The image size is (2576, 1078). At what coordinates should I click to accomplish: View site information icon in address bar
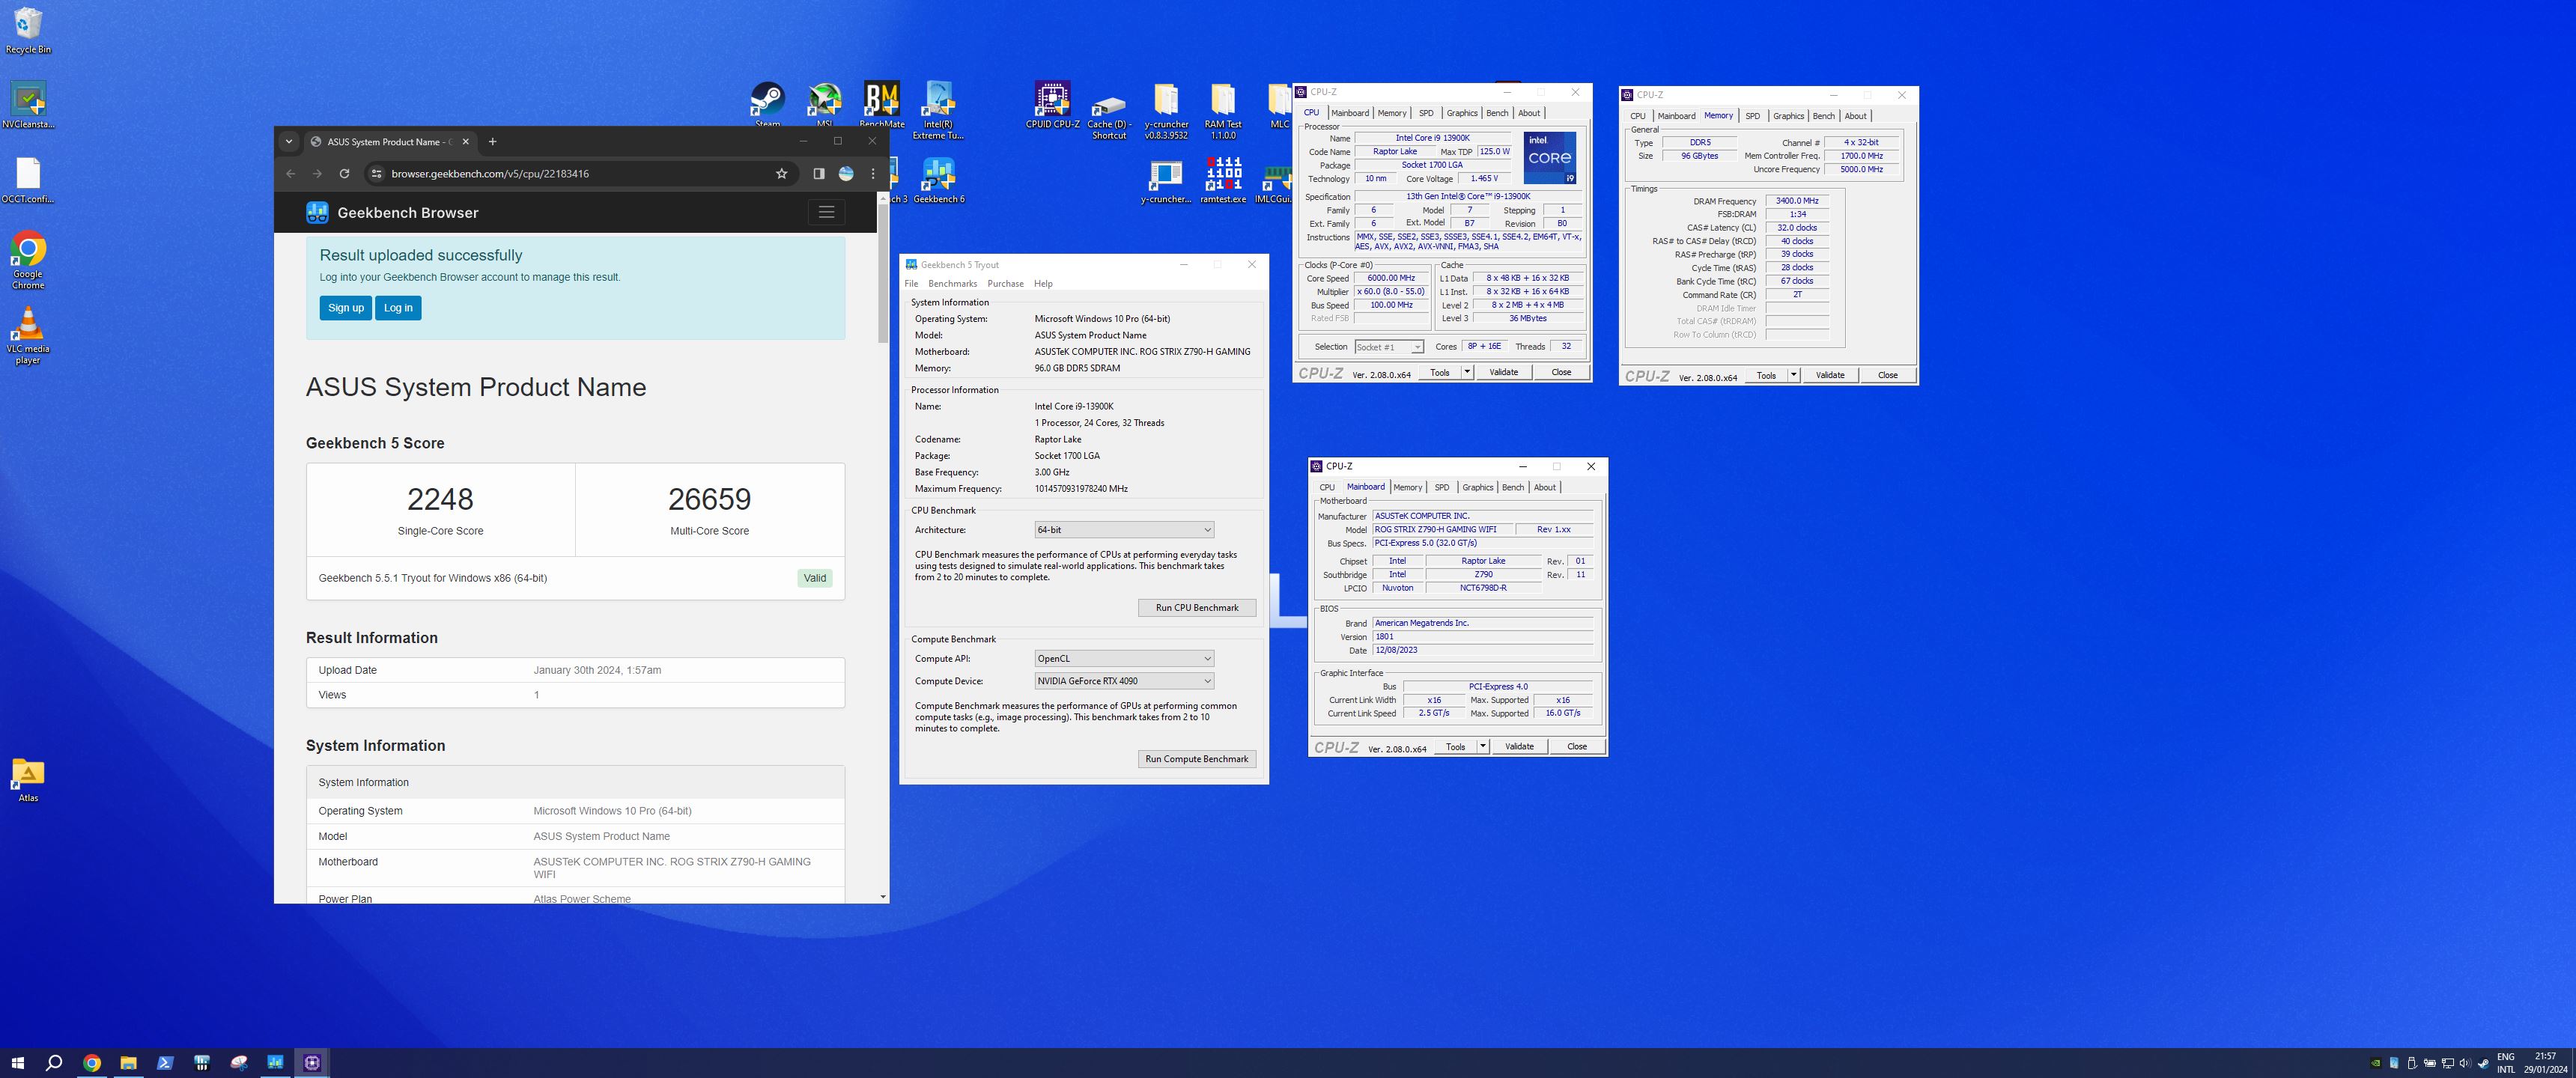tap(376, 173)
